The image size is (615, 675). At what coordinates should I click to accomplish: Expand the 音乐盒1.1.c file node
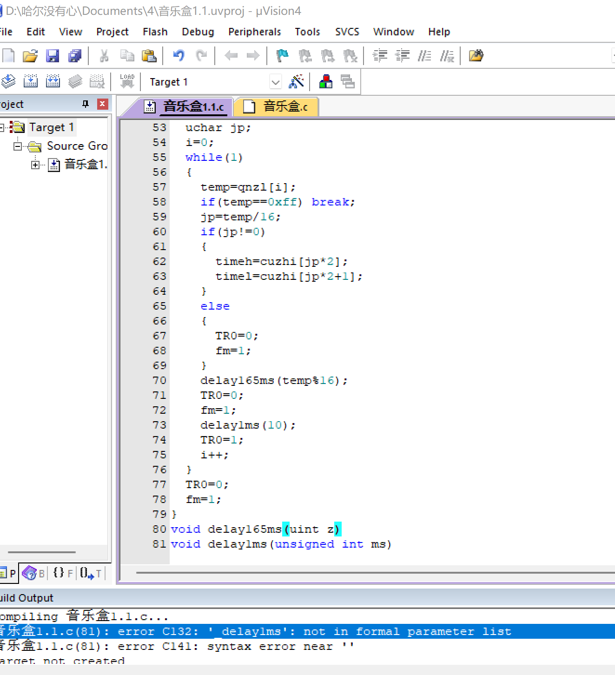pyautogui.click(x=35, y=165)
